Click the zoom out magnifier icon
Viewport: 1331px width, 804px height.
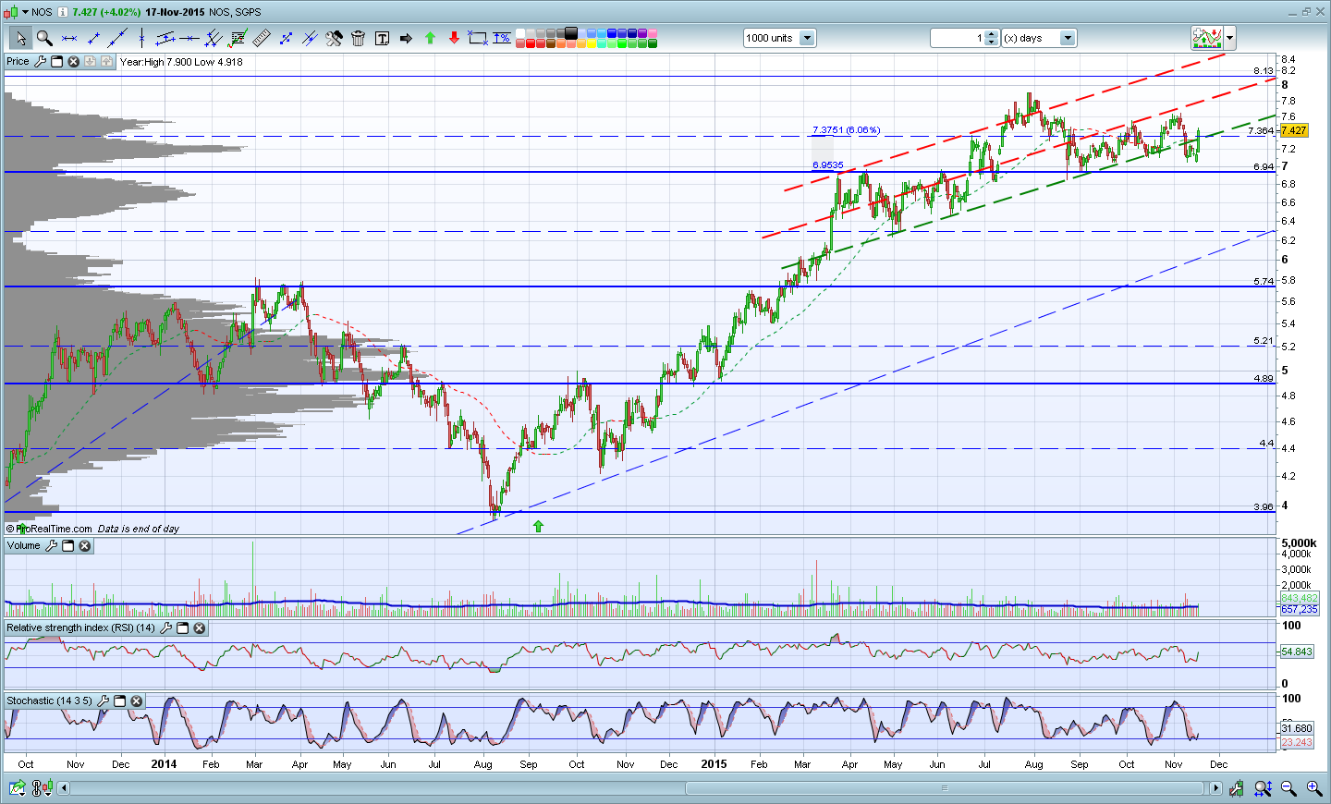[1288, 788]
